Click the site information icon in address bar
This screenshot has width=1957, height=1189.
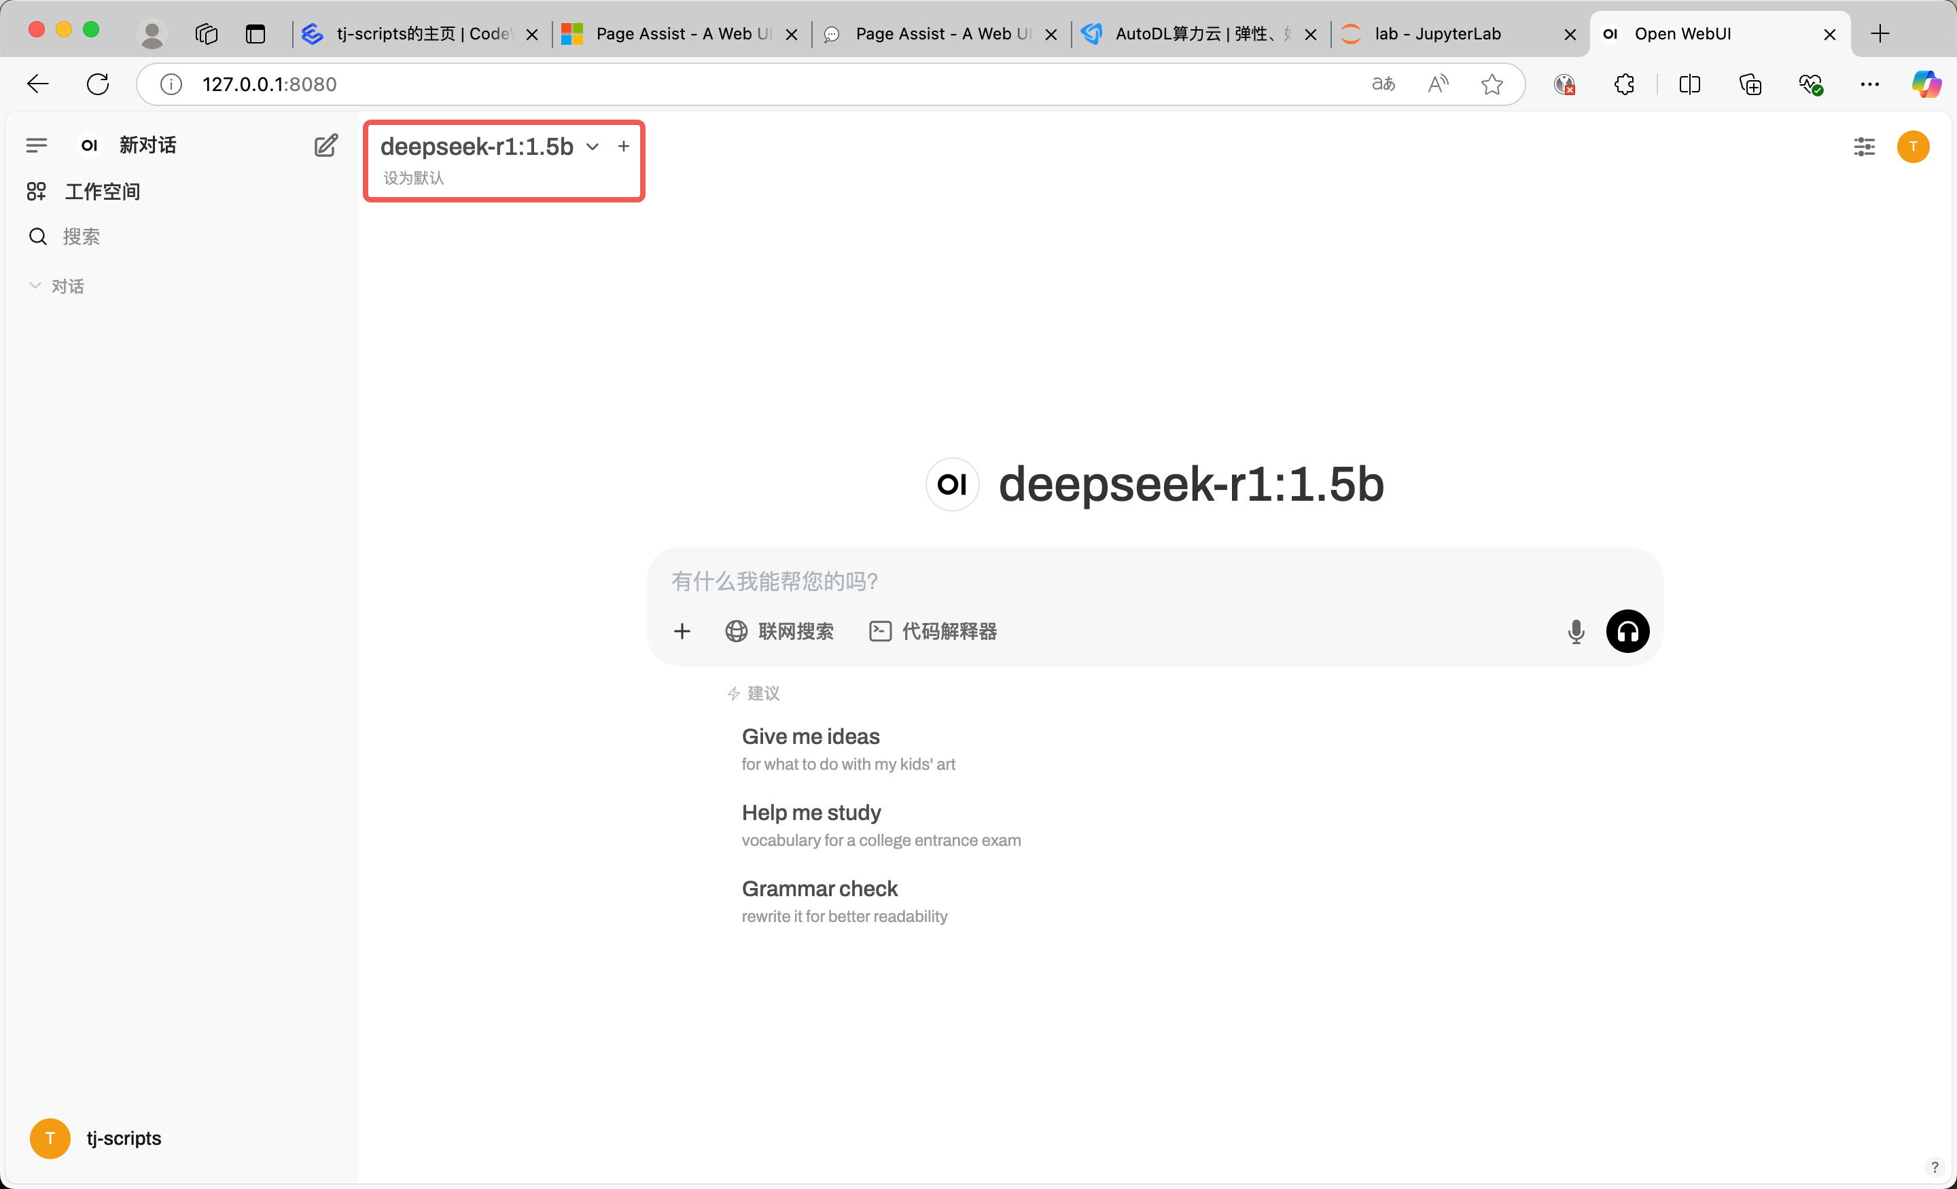click(171, 84)
